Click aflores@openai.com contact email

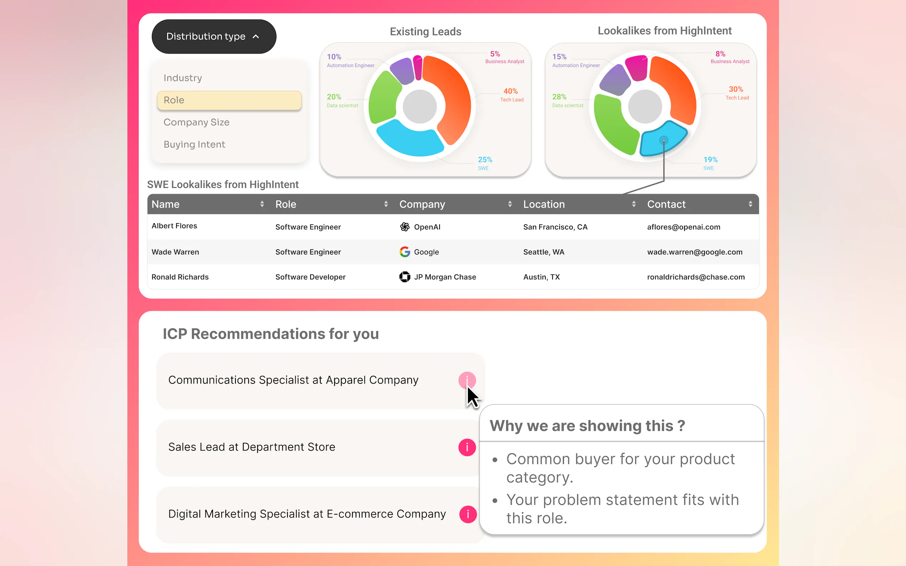pyautogui.click(x=683, y=227)
